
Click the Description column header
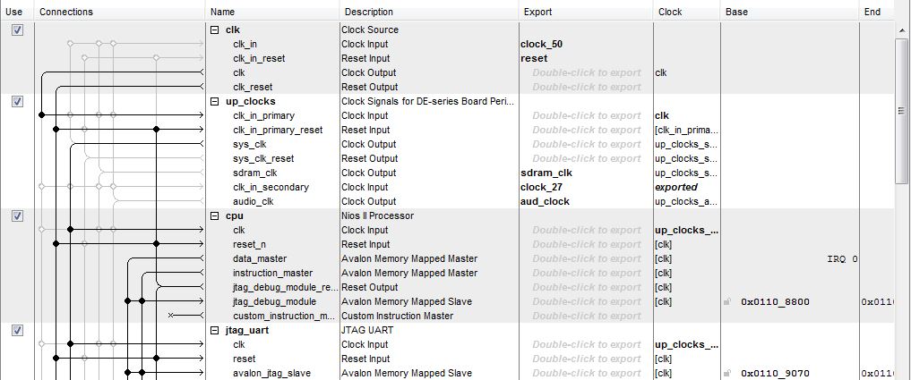point(368,12)
